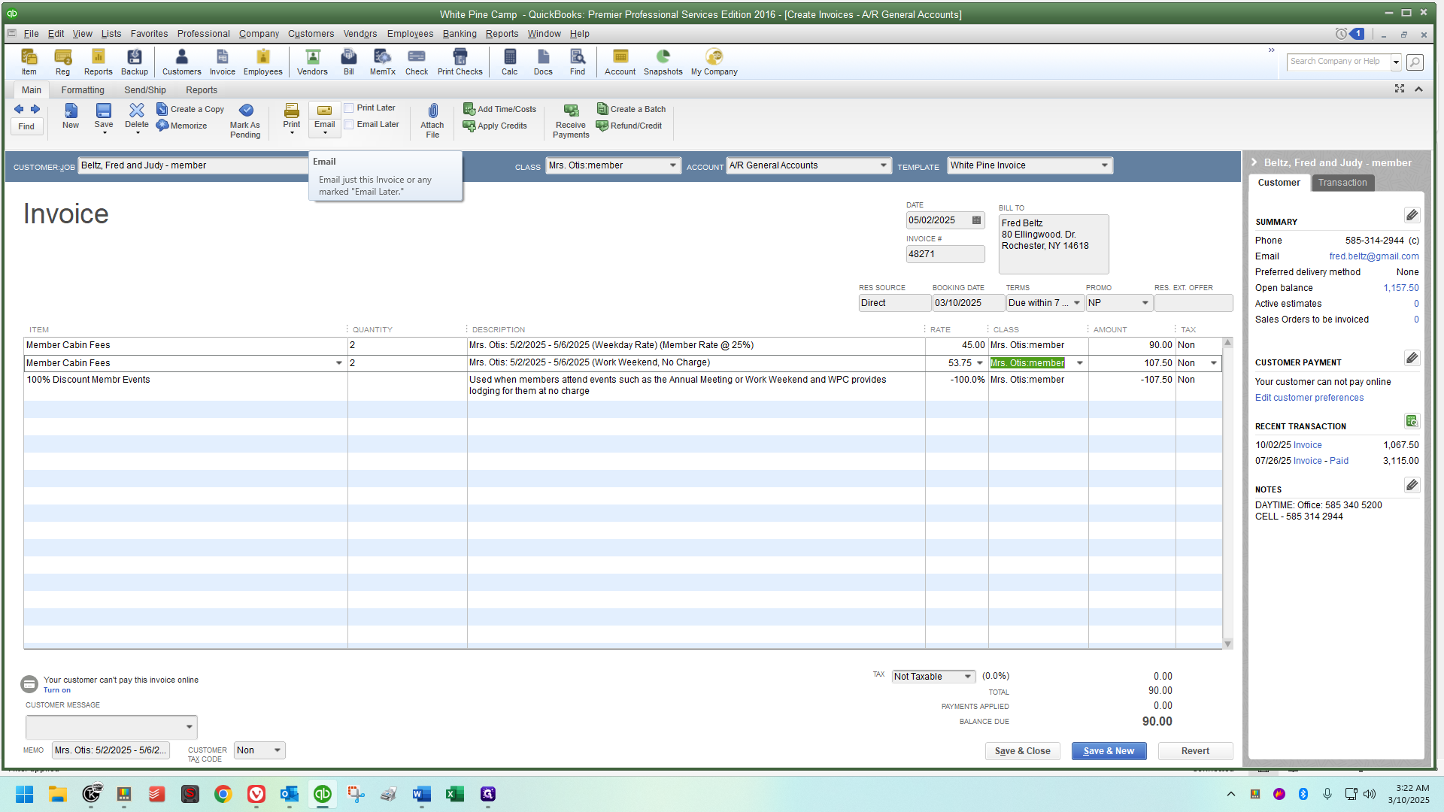Image resolution: width=1444 pixels, height=812 pixels.
Task: Open the Customer Message dropdown
Action: (x=189, y=727)
